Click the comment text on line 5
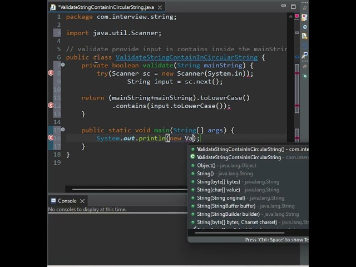Viewport: 356px width, 267px height. pyautogui.click(x=176, y=50)
